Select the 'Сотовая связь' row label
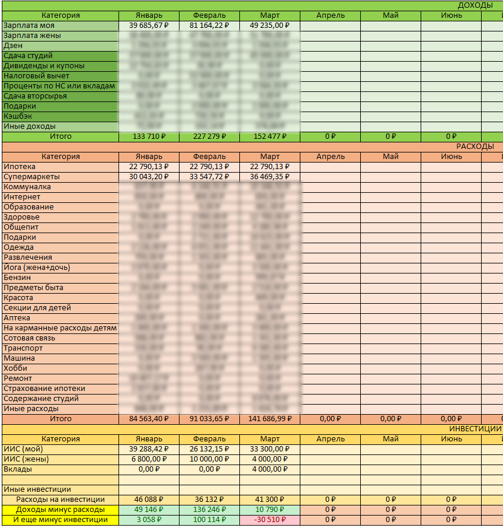The width and height of the screenshot is (503, 528). [60, 338]
